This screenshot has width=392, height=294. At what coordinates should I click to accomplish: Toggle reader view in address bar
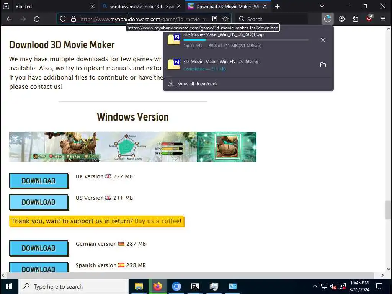click(214, 19)
